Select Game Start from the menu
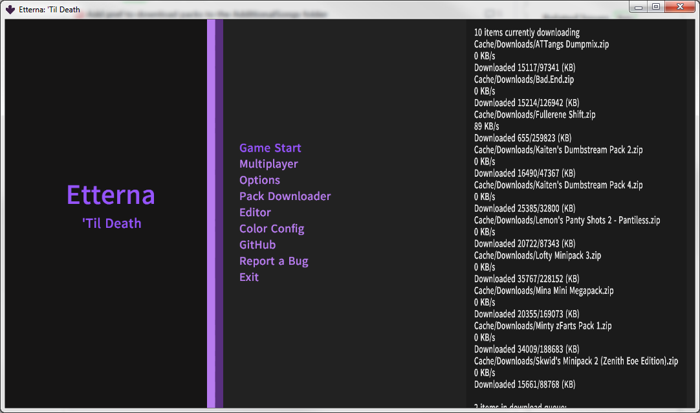700x413 pixels. pyautogui.click(x=270, y=148)
